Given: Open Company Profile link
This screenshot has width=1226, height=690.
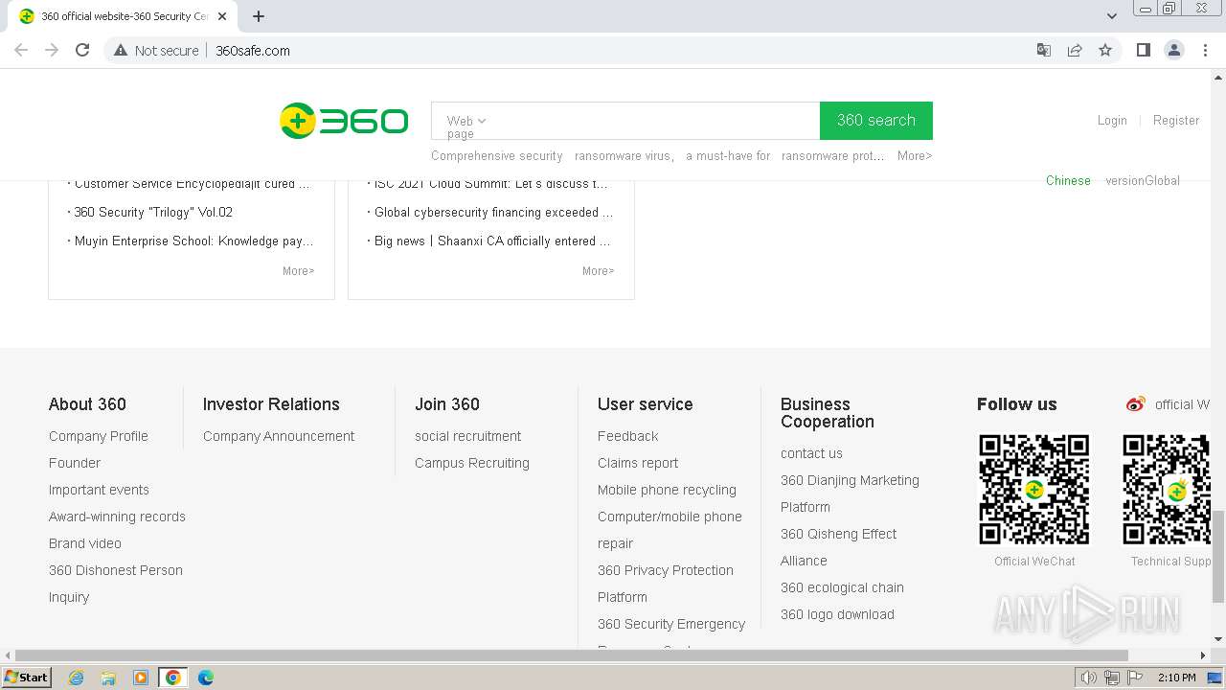Looking at the screenshot, I should click(x=99, y=436).
